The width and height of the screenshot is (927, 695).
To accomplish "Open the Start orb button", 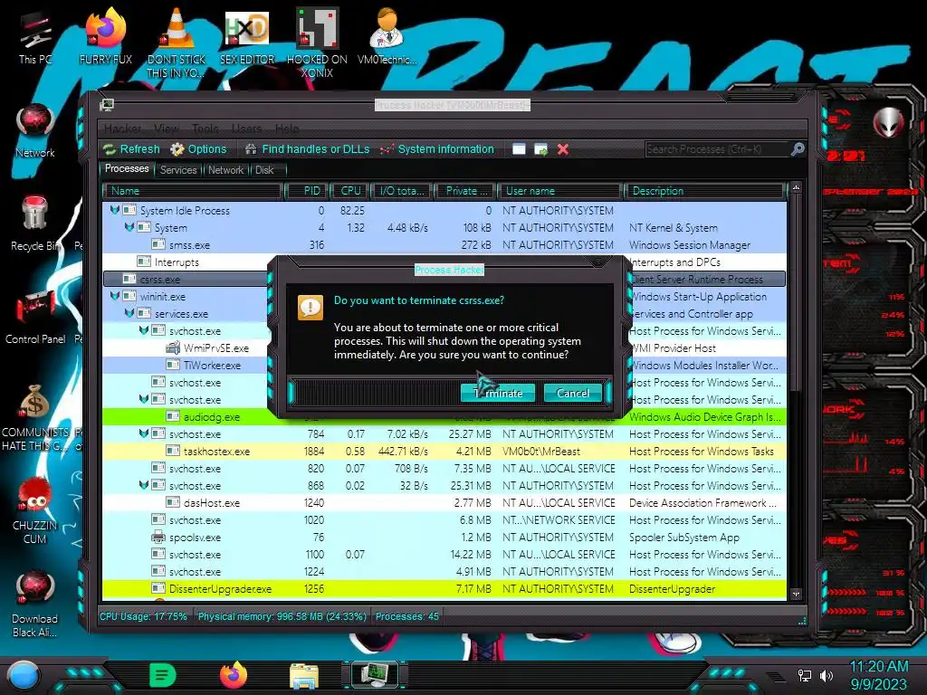I will click(24, 675).
